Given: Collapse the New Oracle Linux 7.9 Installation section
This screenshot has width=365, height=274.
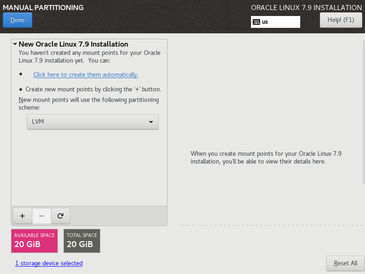Looking at the screenshot, I should coord(15,44).
